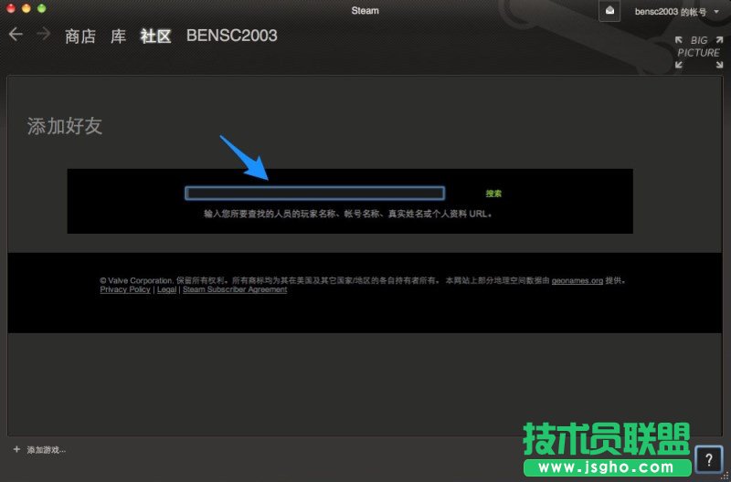
Task: Open the inbox envelope notification icon
Action: pos(609,11)
